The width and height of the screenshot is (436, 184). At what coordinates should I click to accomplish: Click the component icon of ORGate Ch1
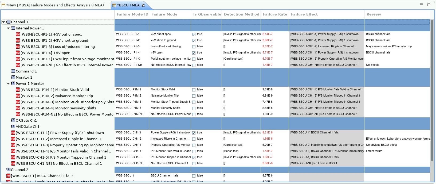click(13, 120)
